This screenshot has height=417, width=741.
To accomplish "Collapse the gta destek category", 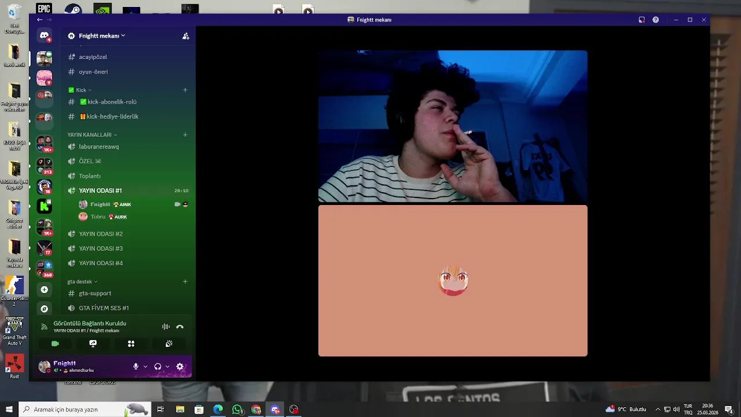I will [x=82, y=281].
